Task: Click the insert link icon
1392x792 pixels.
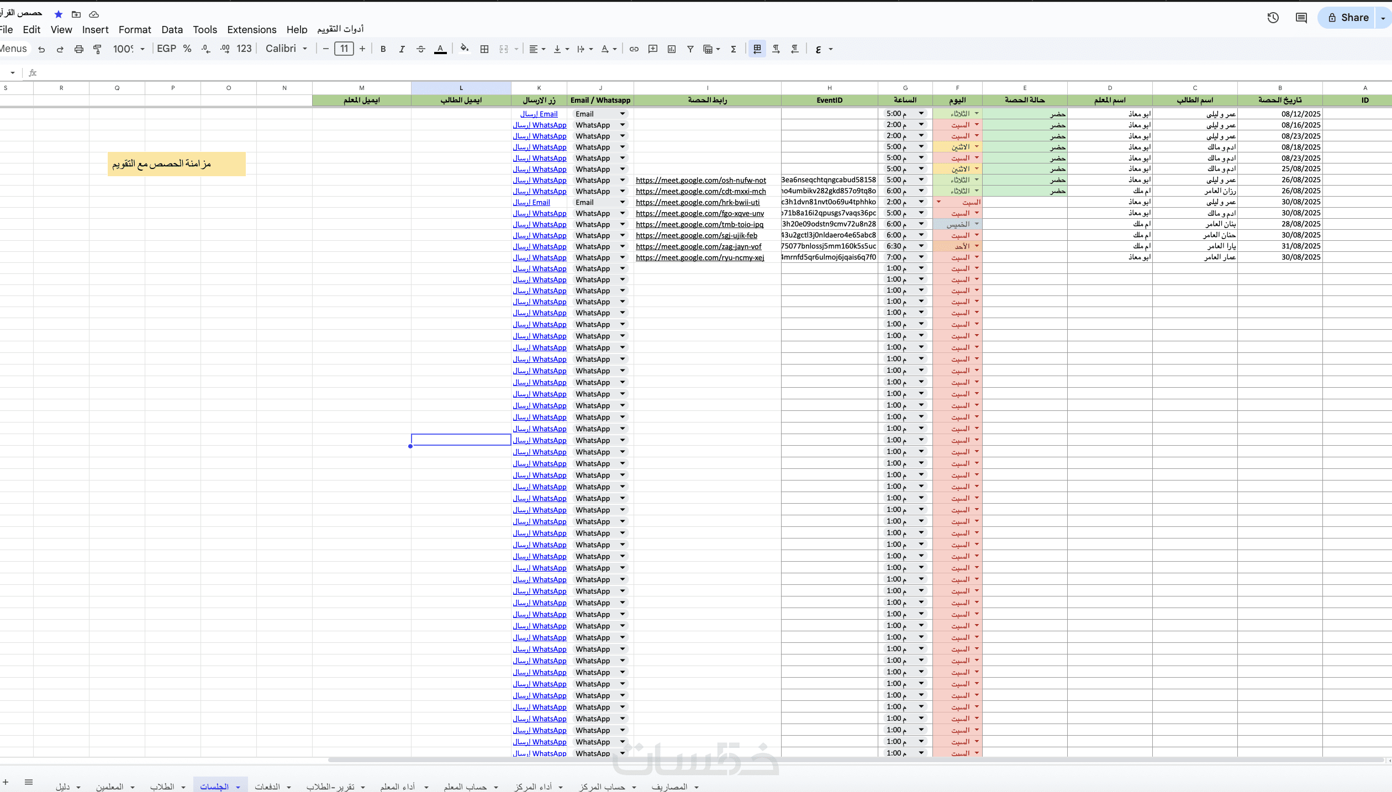Action: (634, 49)
